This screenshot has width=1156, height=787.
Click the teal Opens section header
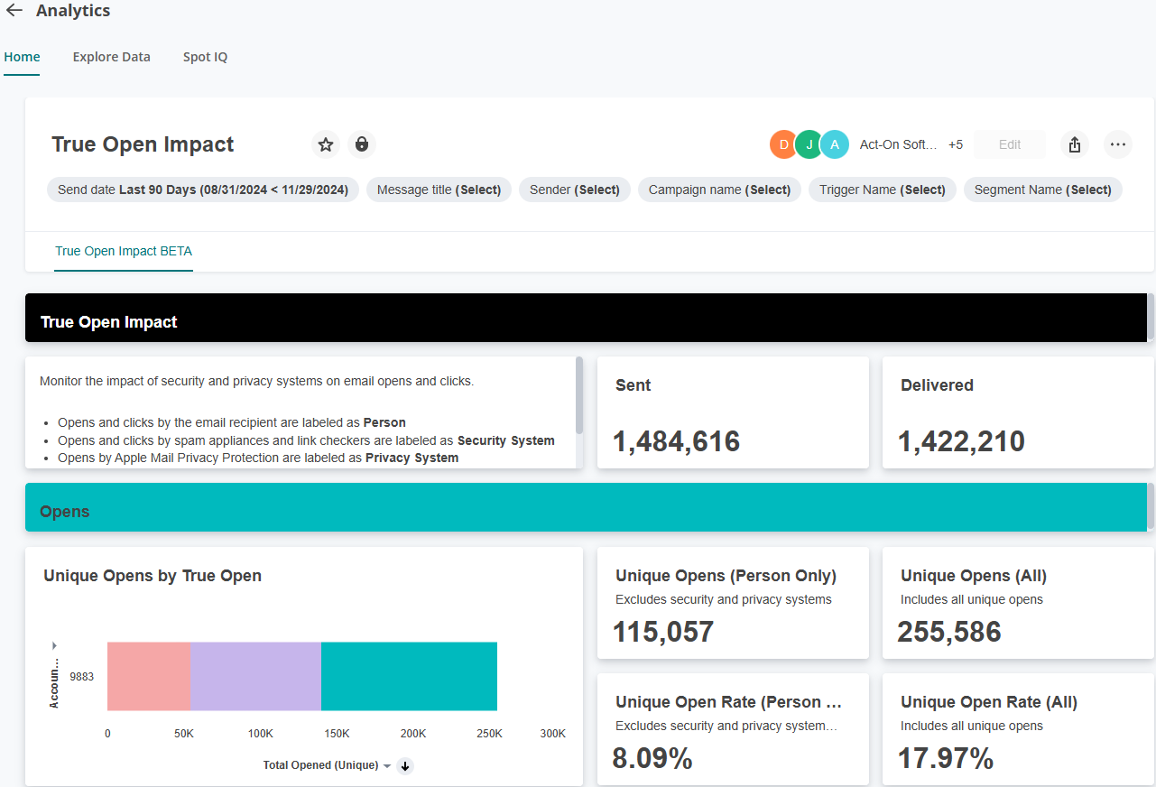[586, 507]
